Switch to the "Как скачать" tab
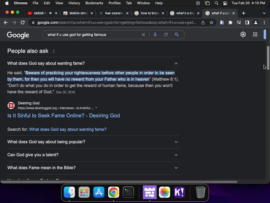The width and height of the screenshot is (270, 203). click(x=114, y=13)
